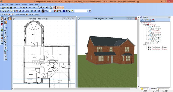Collapse the Building 1 tree node
173x92 pixels.
[144, 25]
